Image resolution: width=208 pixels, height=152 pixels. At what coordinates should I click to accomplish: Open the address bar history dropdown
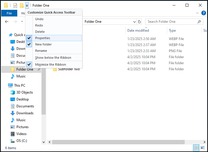(x=134, y=22)
